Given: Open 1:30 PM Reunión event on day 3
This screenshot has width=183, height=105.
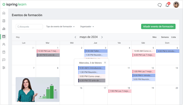Looking at the screenshot, I should [x=96, y=55].
